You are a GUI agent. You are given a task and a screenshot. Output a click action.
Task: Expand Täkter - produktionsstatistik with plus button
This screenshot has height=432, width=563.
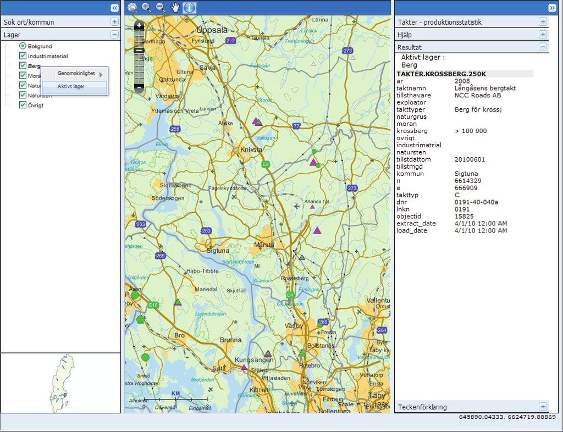pyautogui.click(x=543, y=22)
